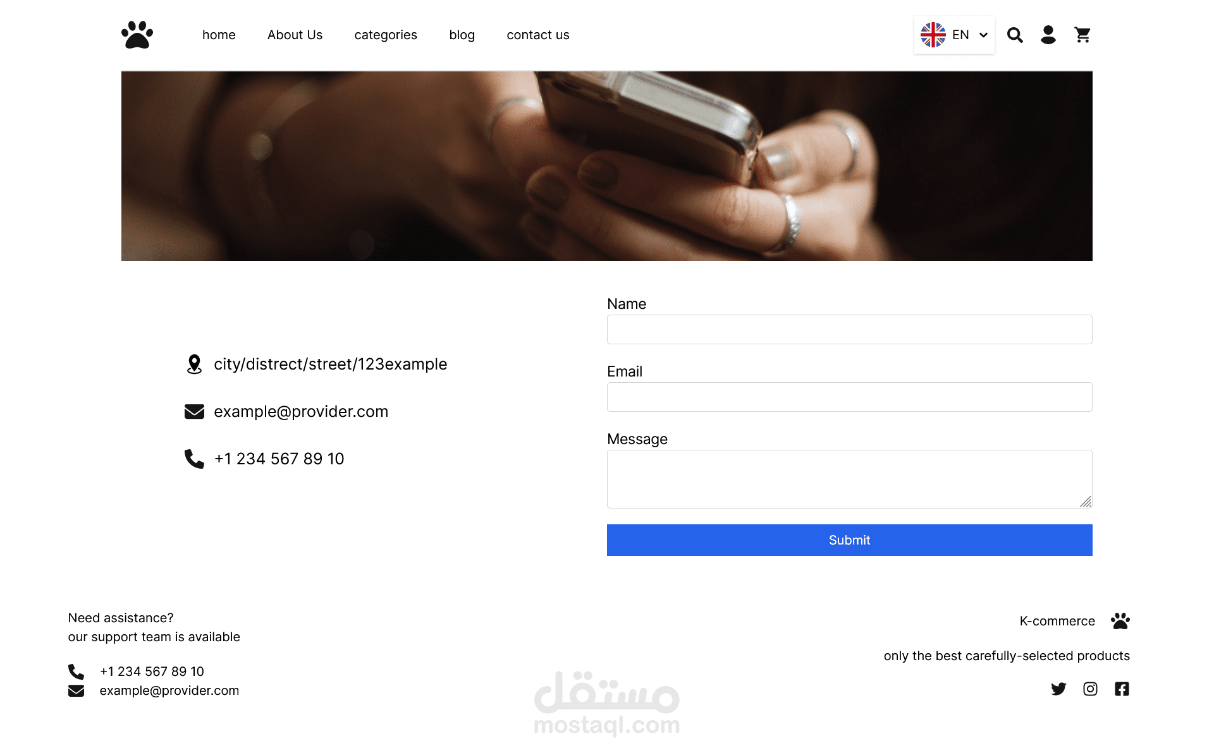Image resolution: width=1214 pixels, height=753 pixels.
Task: Focus the Name input field
Action: (850, 329)
